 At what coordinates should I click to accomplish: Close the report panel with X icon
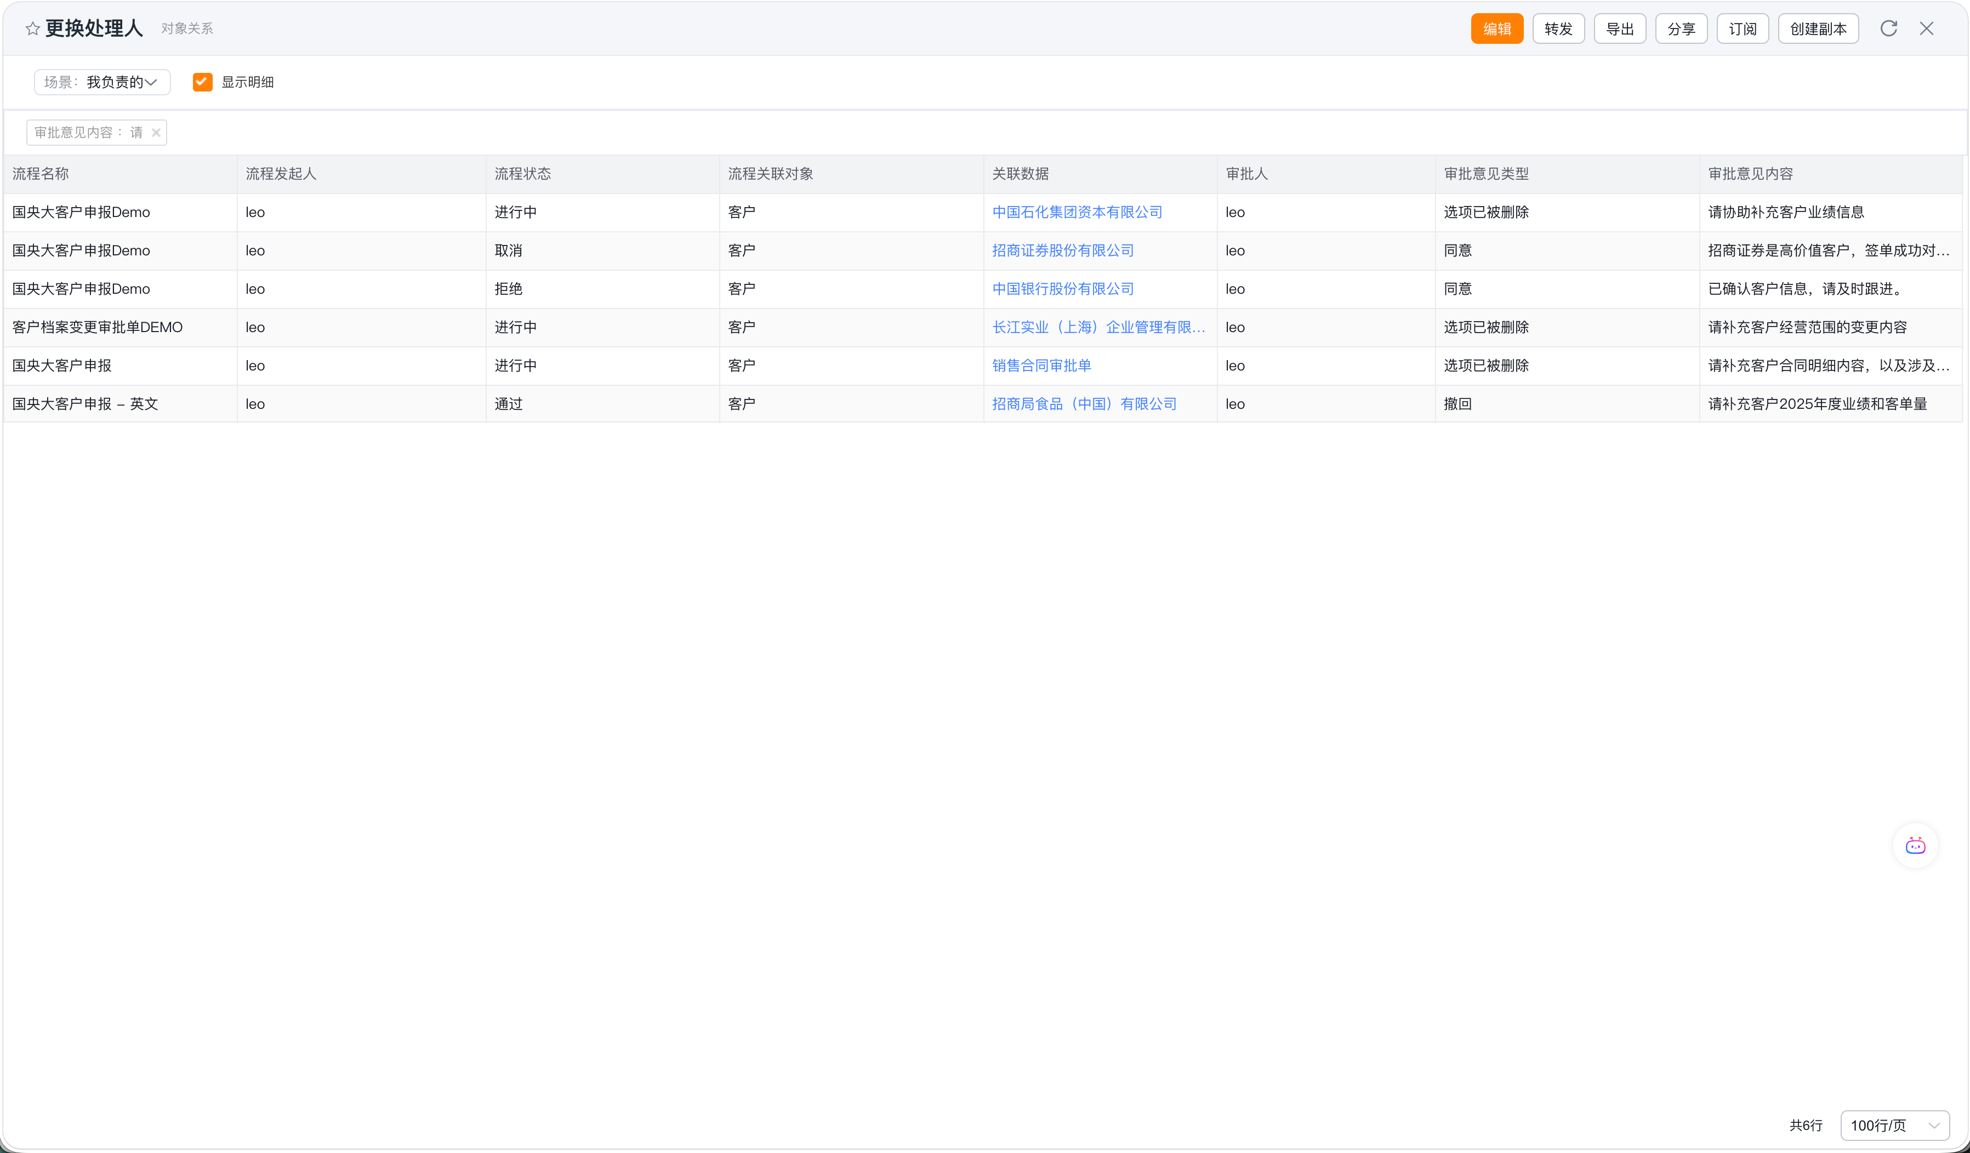click(1926, 28)
